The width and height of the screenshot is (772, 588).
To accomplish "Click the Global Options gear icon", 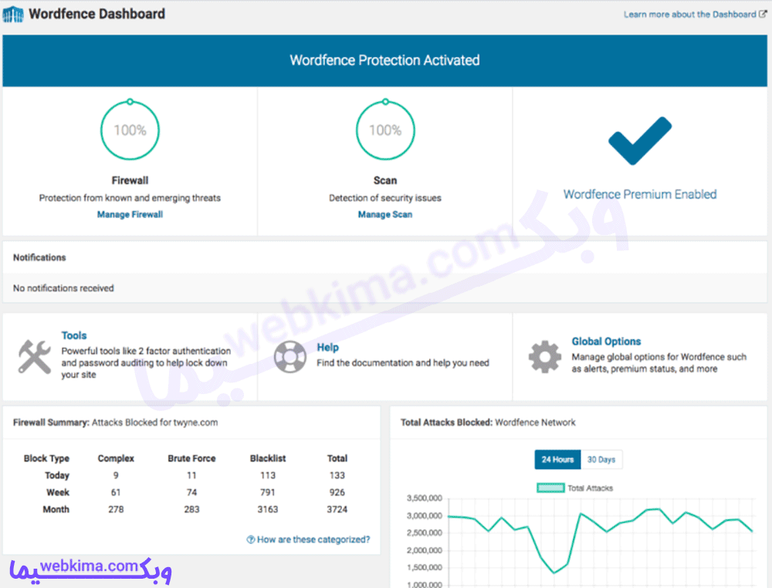I will click(x=544, y=356).
